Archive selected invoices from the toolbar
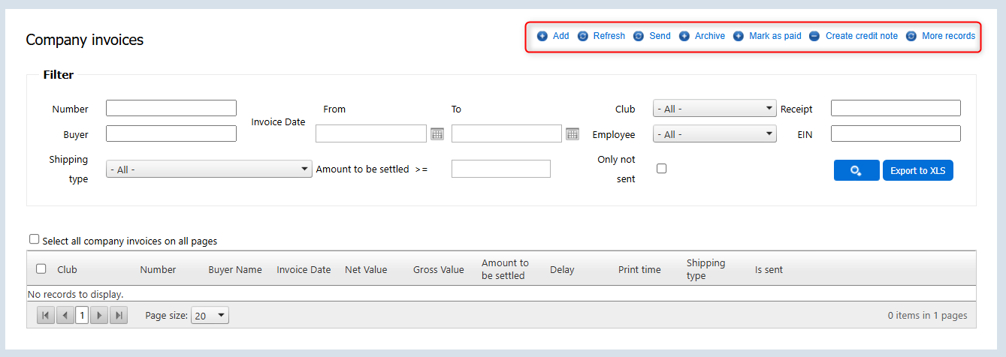 point(684,36)
